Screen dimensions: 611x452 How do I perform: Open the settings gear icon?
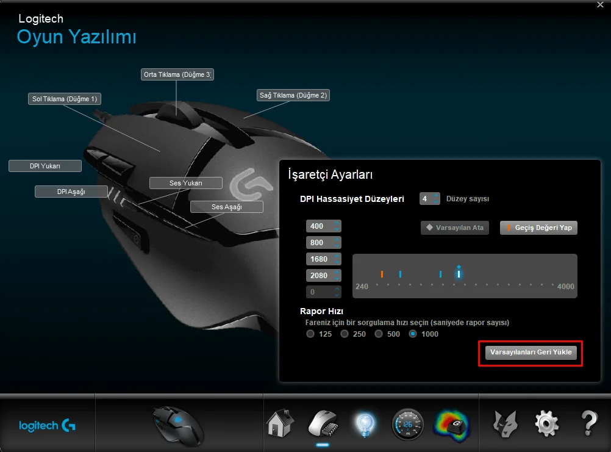pos(547,424)
